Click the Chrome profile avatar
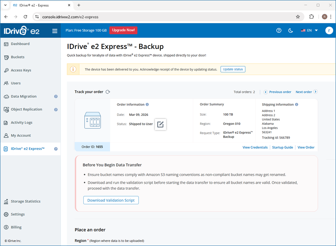The height and width of the screenshot is (246, 336). click(x=325, y=17)
